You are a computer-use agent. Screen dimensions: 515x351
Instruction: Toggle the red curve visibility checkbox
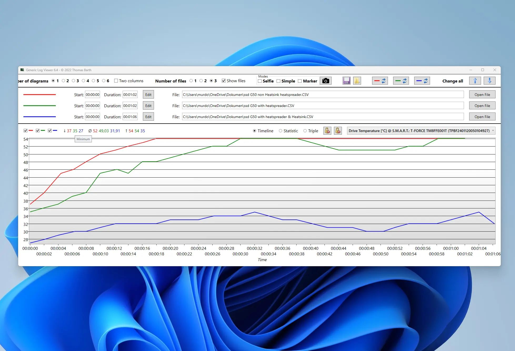pyautogui.click(x=26, y=131)
